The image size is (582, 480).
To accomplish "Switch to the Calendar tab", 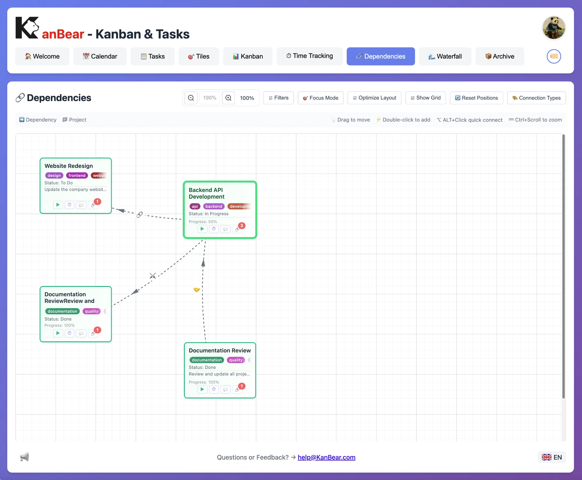I will [x=100, y=56].
